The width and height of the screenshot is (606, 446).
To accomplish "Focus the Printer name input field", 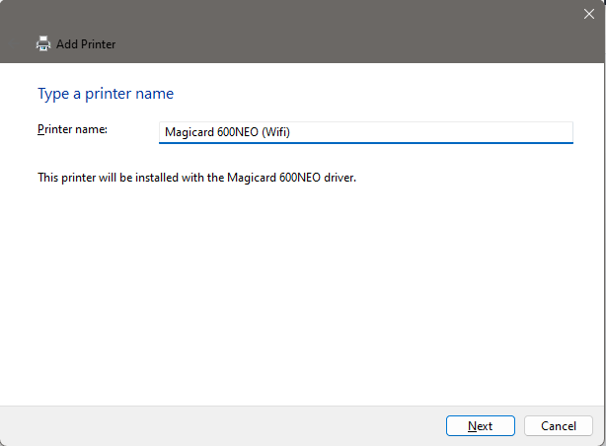I will click(x=365, y=132).
